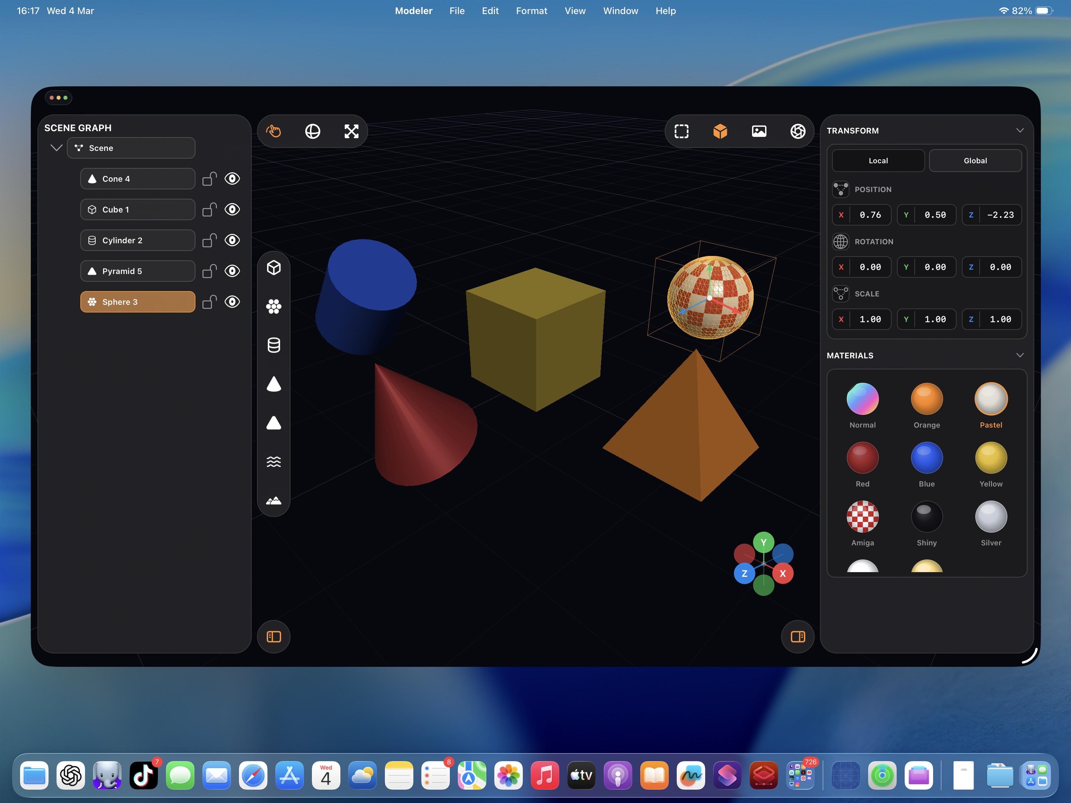Open the Music app in dock
This screenshot has width=1071, height=803.
pyautogui.click(x=545, y=776)
